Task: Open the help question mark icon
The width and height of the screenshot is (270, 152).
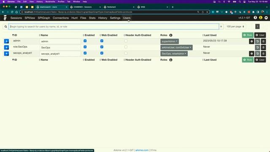Action: [255, 18]
